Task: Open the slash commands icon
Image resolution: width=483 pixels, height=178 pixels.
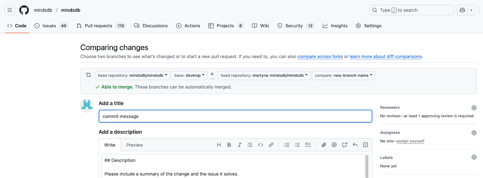Action: 366,145
